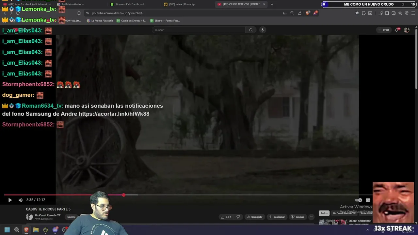Click the share page icon in address bar
The height and width of the screenshot is (235, 418).
[x=299, y=13]
